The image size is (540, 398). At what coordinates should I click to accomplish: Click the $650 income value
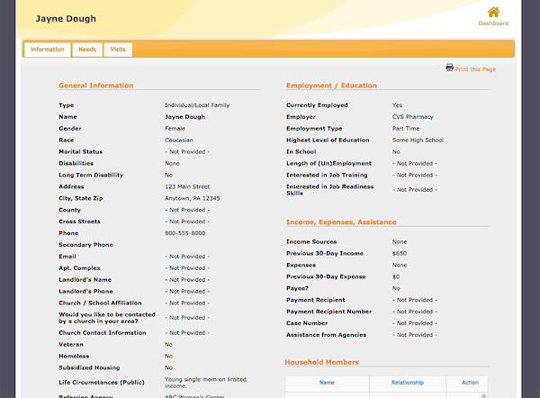click(400, 254)
